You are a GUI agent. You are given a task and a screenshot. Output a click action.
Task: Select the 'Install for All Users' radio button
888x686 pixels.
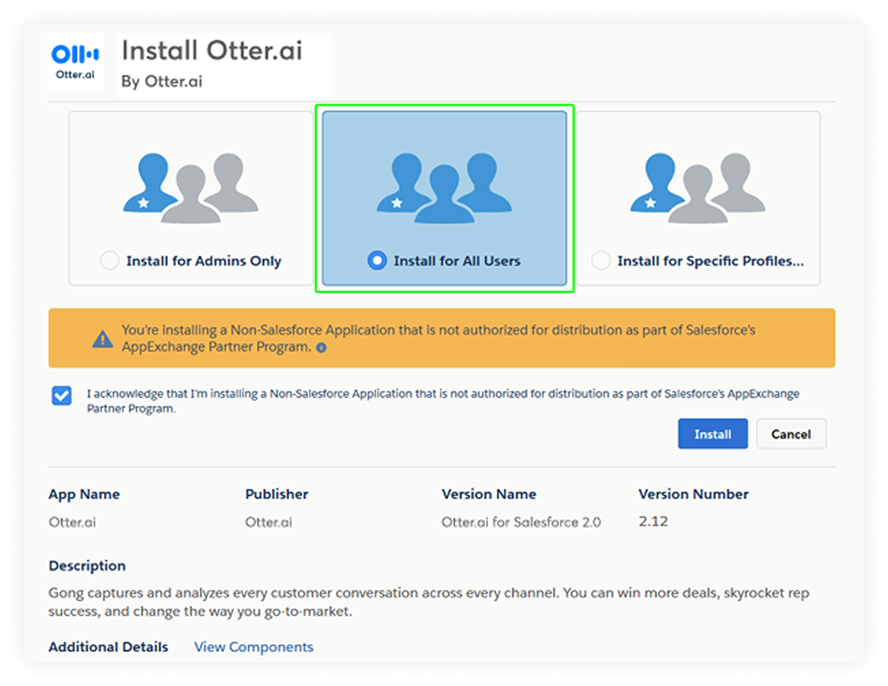(377, 261)
